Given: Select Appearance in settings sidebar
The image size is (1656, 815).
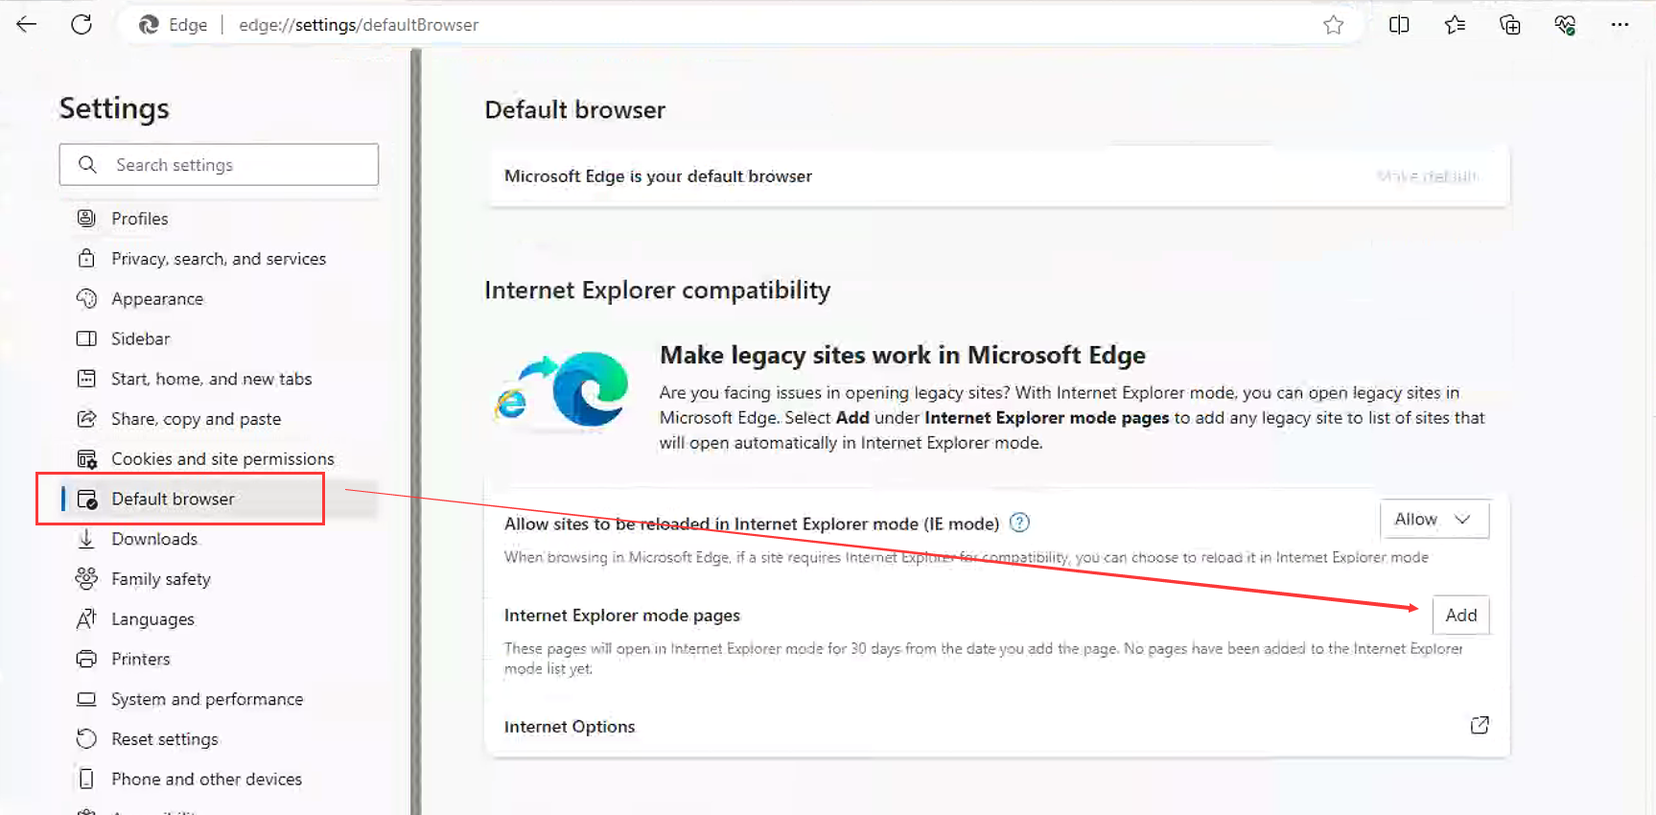Looking at the screenshot, I should pos(156,299).
